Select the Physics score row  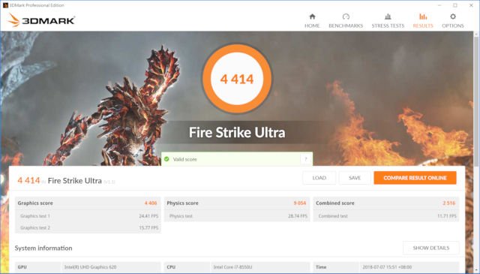237,203
